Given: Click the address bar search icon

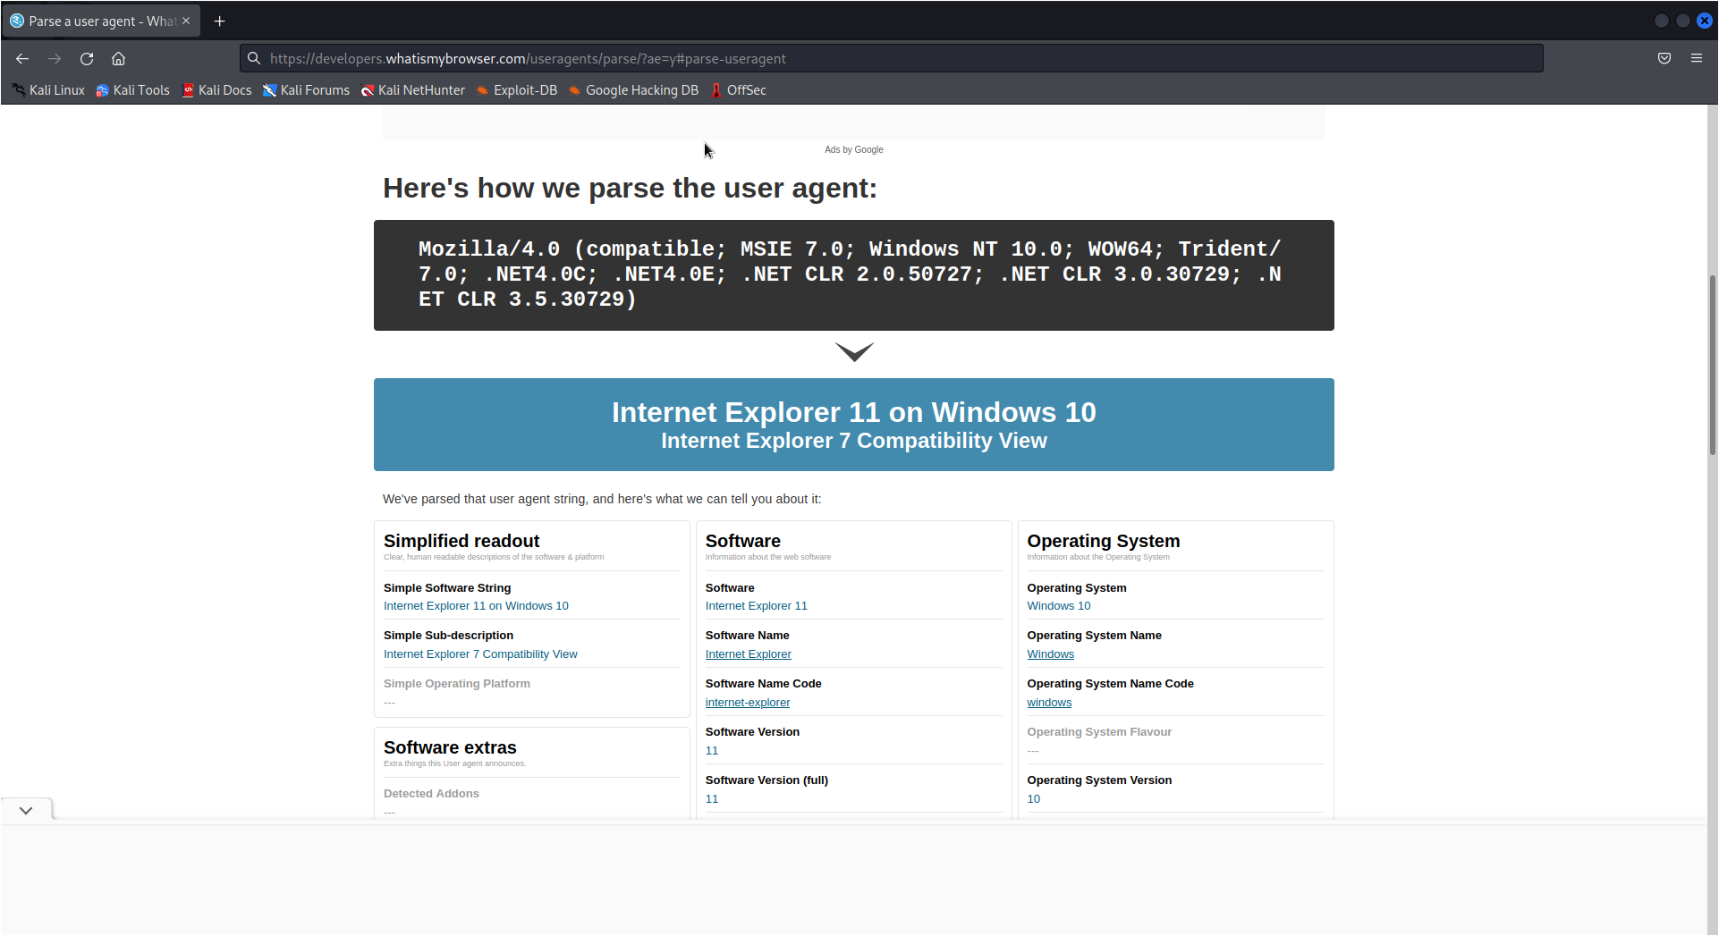Looking at the screenshot, I should point(254,58).
